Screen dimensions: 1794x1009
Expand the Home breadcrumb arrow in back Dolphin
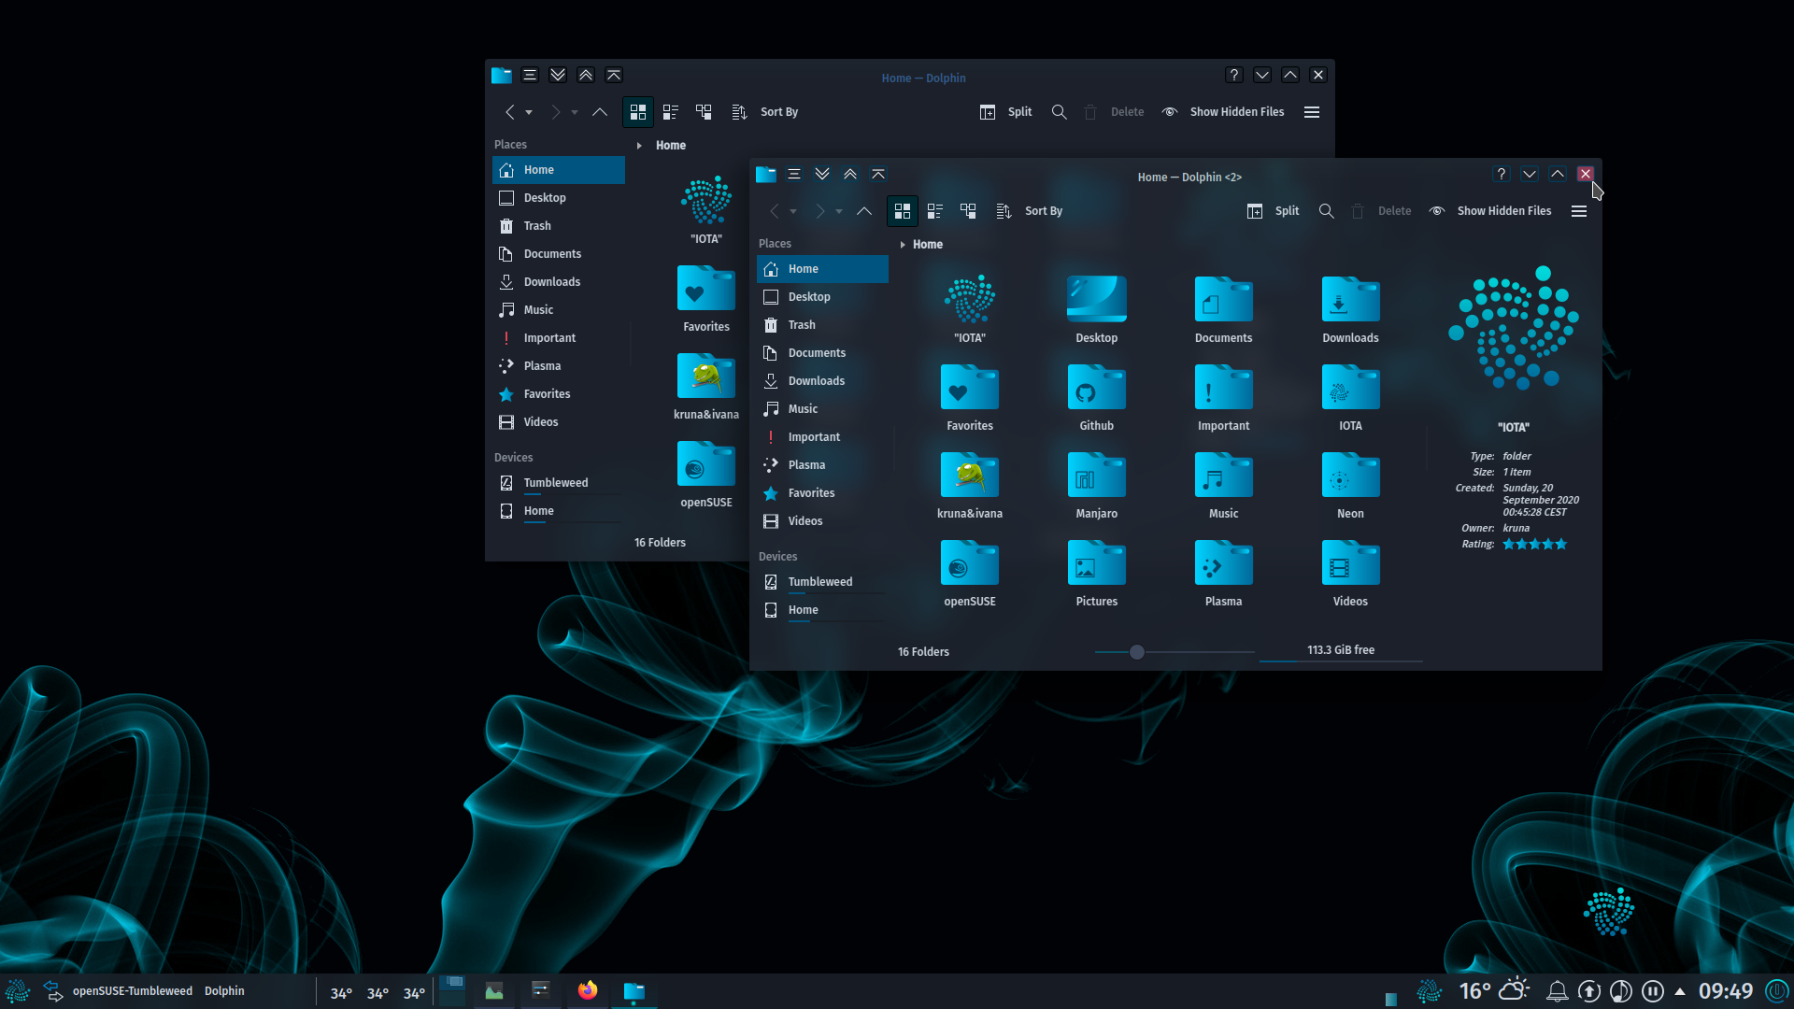coord(639,146)
